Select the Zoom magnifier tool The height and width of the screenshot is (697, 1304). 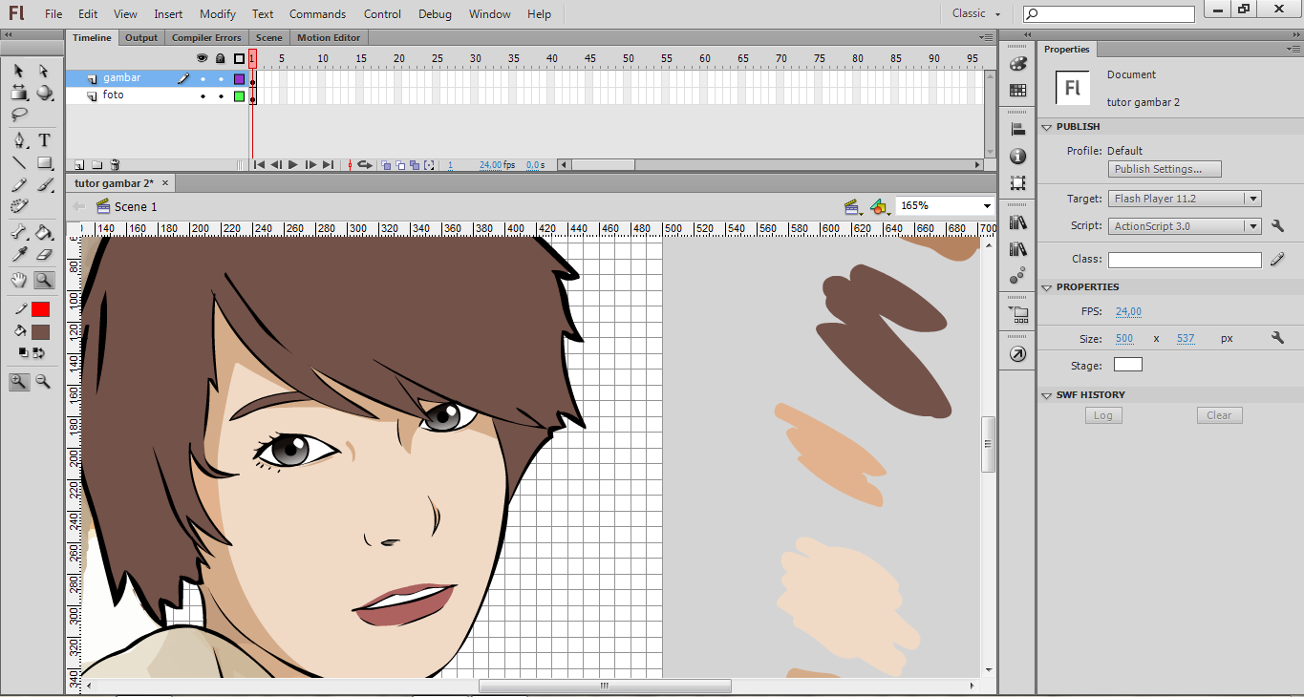[44, 280]
